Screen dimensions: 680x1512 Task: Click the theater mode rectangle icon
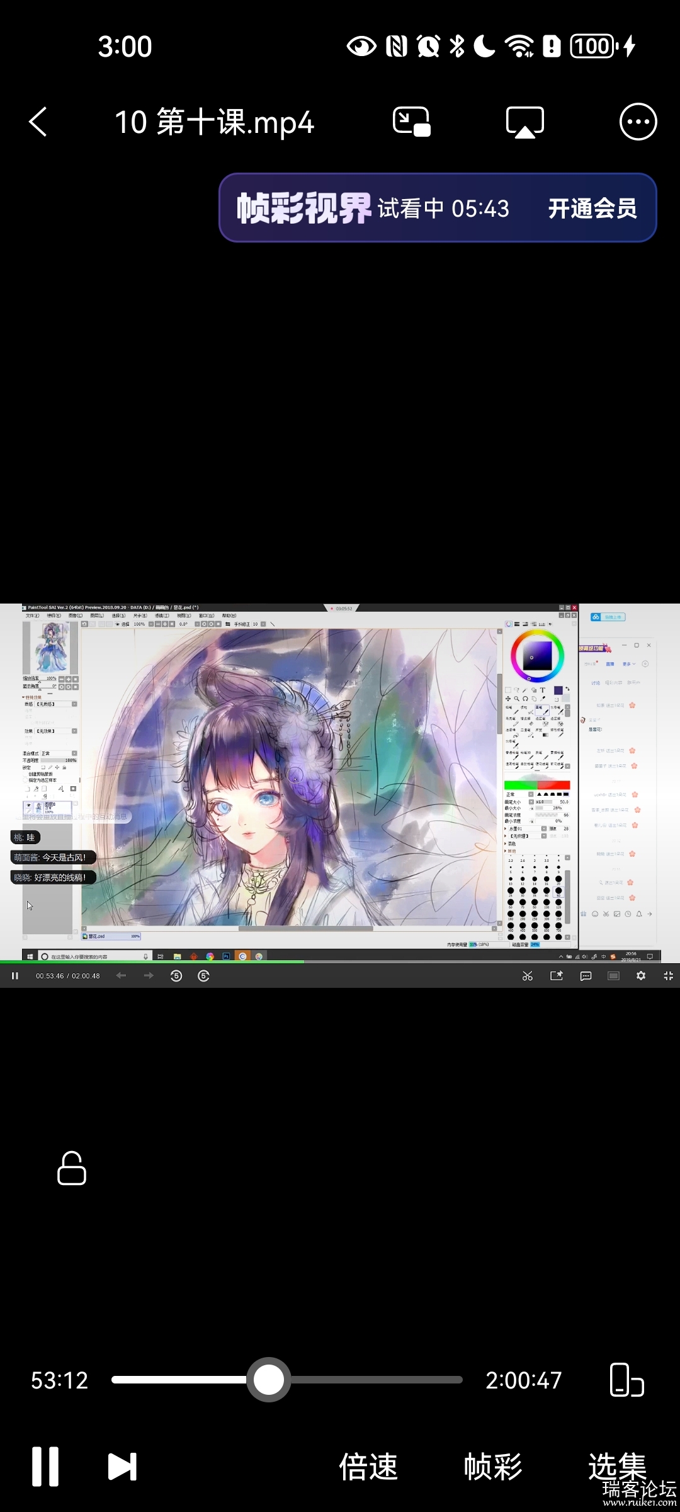coord(613,976)
